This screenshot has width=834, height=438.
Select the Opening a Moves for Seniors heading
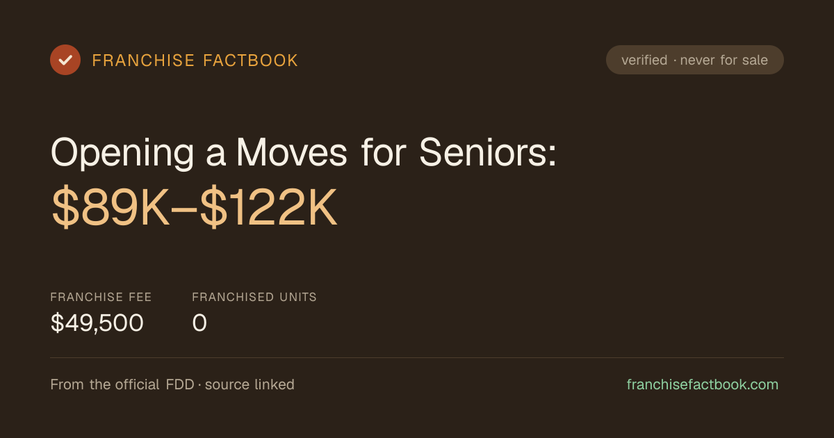(304, 152)
